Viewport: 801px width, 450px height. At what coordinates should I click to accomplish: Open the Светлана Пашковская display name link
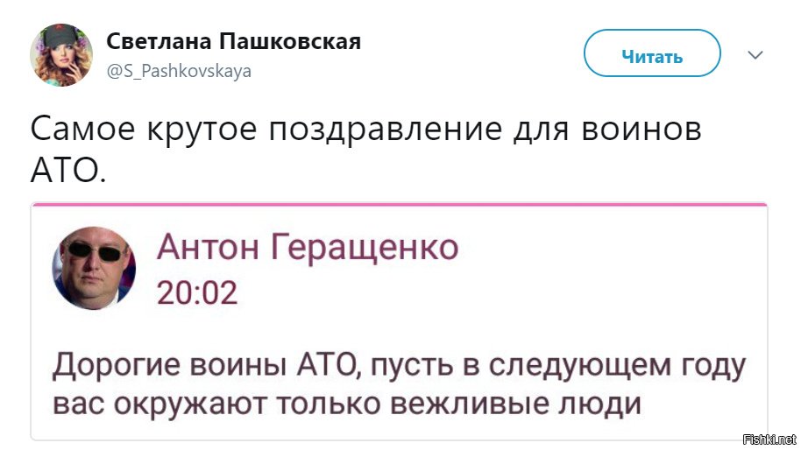233,41
